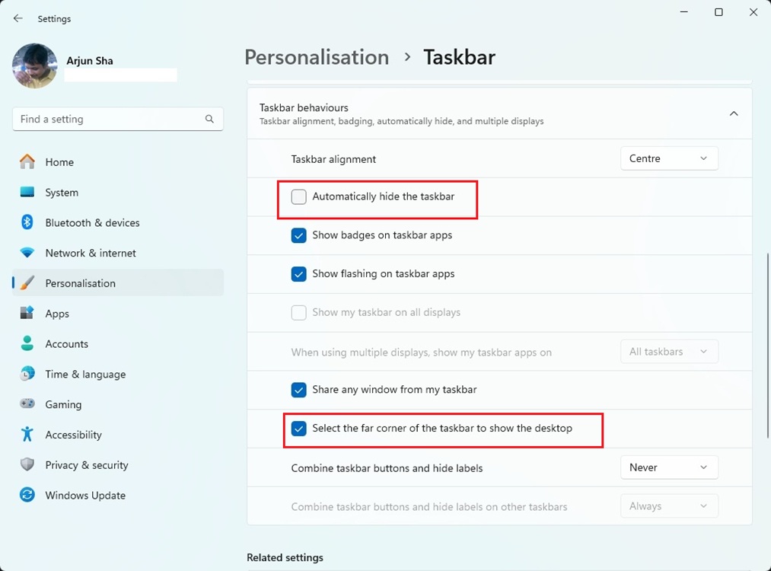Click the search magnifier icon
The height and width of the screenshot is (571, 771).
pos(209,119)
